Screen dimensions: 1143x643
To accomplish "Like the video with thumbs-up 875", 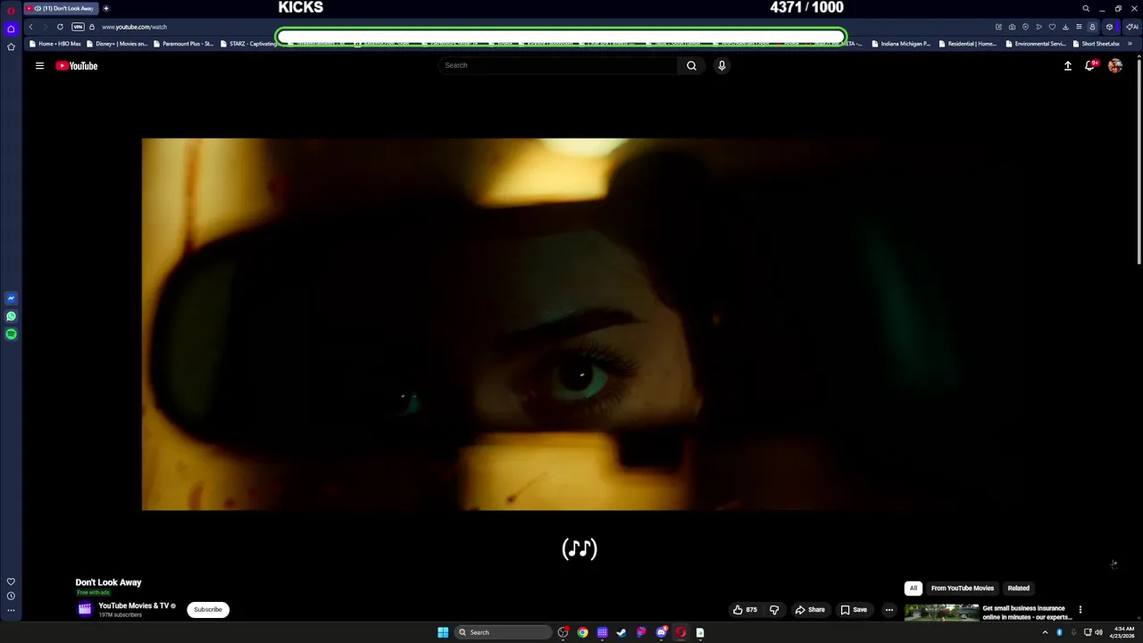I will 745,610.
